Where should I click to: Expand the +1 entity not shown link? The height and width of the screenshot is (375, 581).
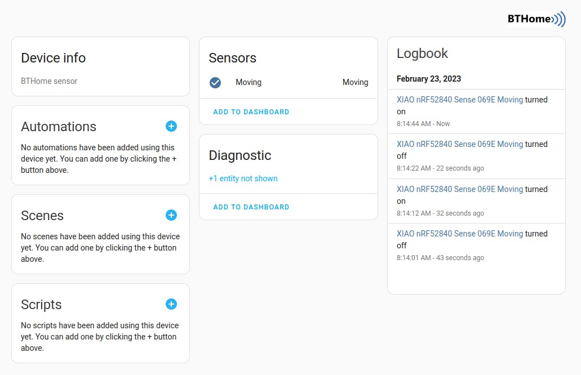(x=243, y=178)
